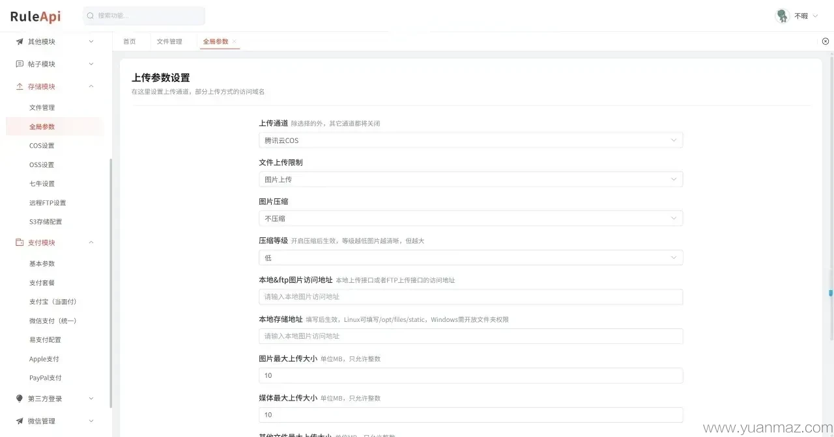Click the RuleApi logo
The width and height of the screenshot is (834, 437).
click(x=35, y=16)
